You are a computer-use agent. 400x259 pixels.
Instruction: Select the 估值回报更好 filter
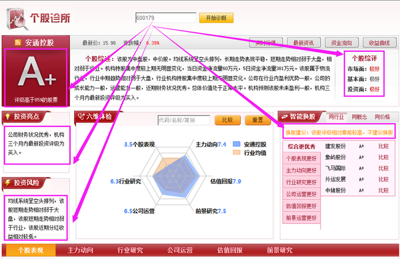pos(301,206)
